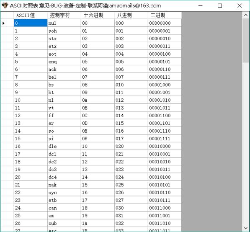Click the 二进制 column header
The width and height of the screenshot is (250, 232).
coord(165,15)
